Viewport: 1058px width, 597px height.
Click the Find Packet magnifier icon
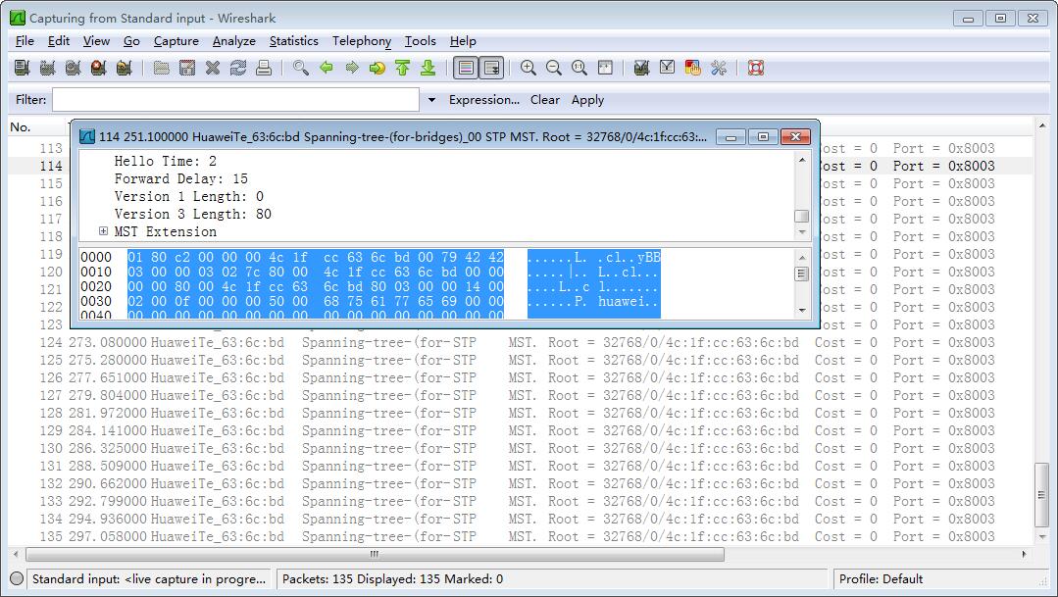pyautogui.click(x=301, y=68)
